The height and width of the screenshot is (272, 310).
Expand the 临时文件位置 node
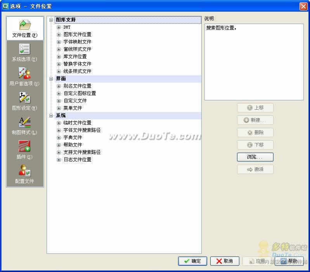click(x=59, y=123)
